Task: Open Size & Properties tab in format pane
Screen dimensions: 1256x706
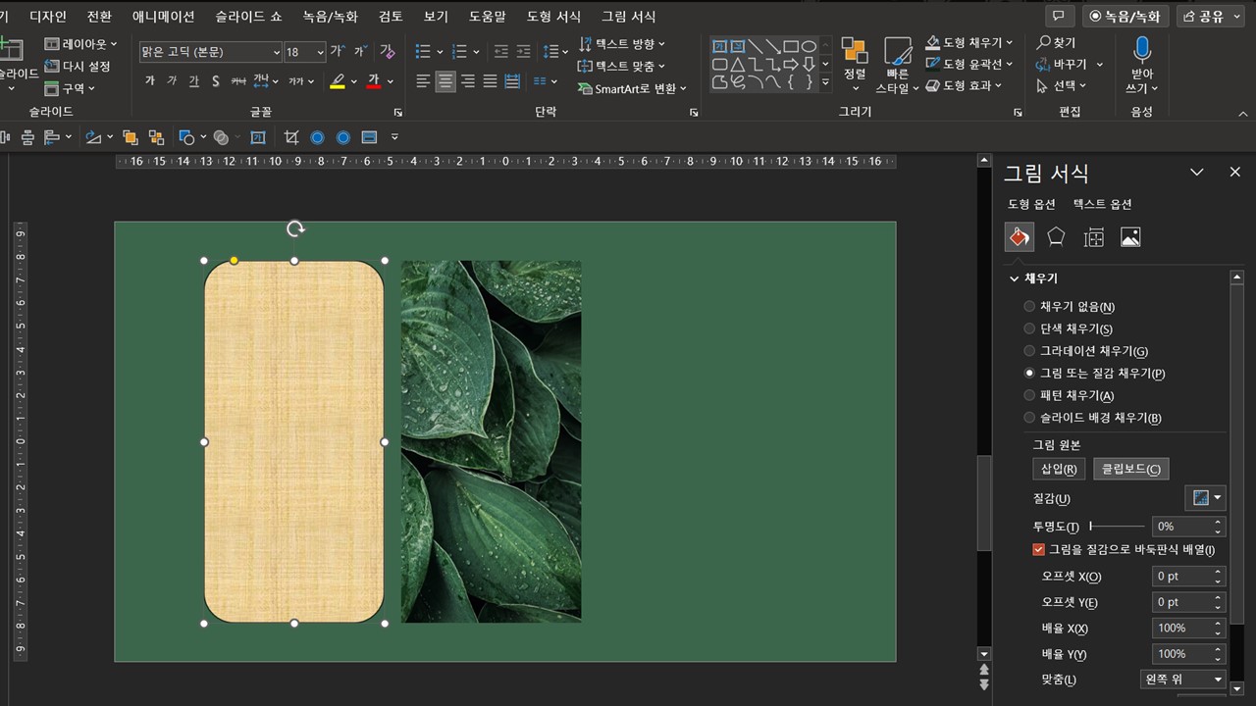Action: point(1093,237)
